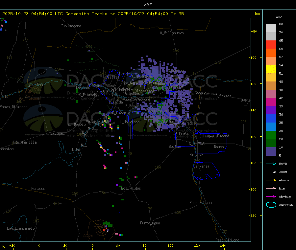Click the 'L_Malvinas' map label
The height and width of the screenshot is (250, 296).
tap(130, 122)
